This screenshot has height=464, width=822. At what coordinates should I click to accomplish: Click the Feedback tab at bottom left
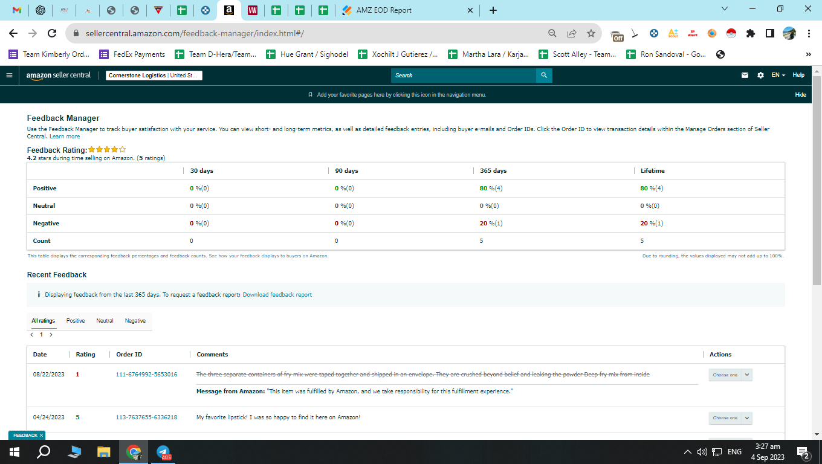25,435
